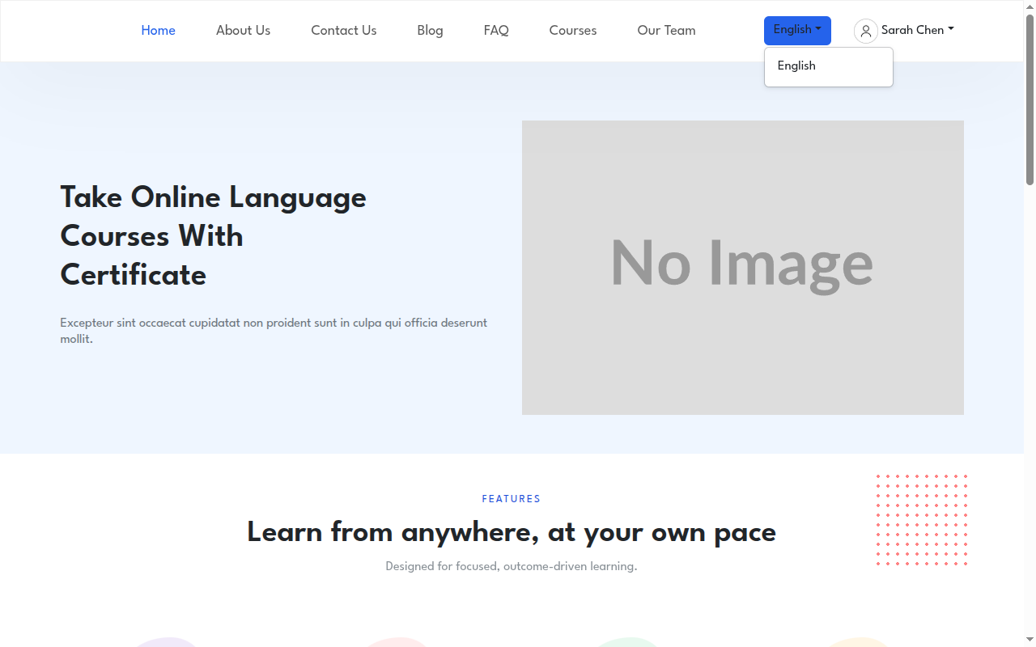This screenshot has width=1036, height=647.
Task: Navigate to Contact Us
Action: 343,31
